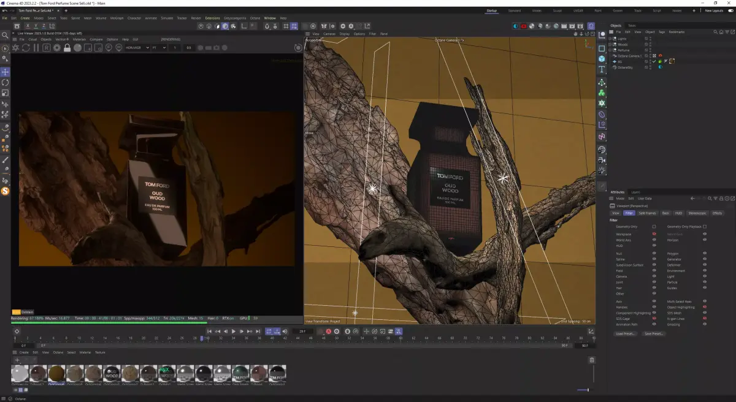Toggle N-gon Lines filter visibility
This screenshot has height=402, width=736.
(705, 319)
